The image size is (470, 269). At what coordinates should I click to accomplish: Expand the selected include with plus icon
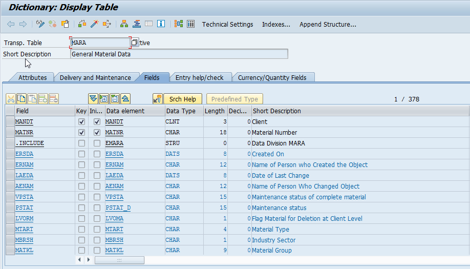click(x=103, y=99)
